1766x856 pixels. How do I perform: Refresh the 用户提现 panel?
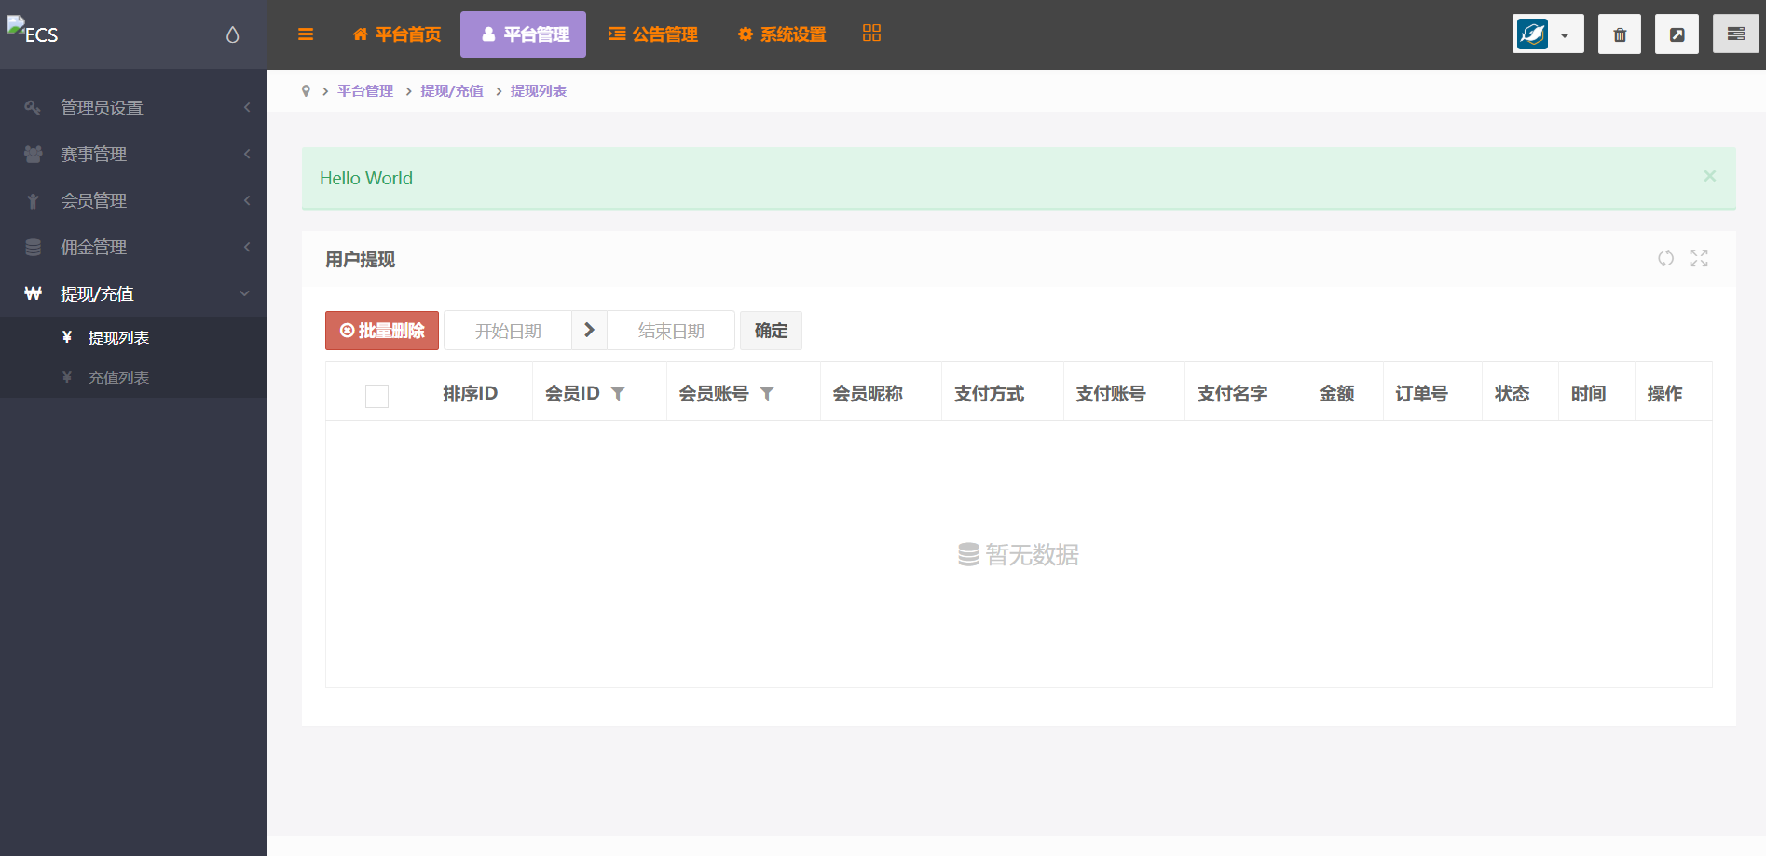point(1665,258)
